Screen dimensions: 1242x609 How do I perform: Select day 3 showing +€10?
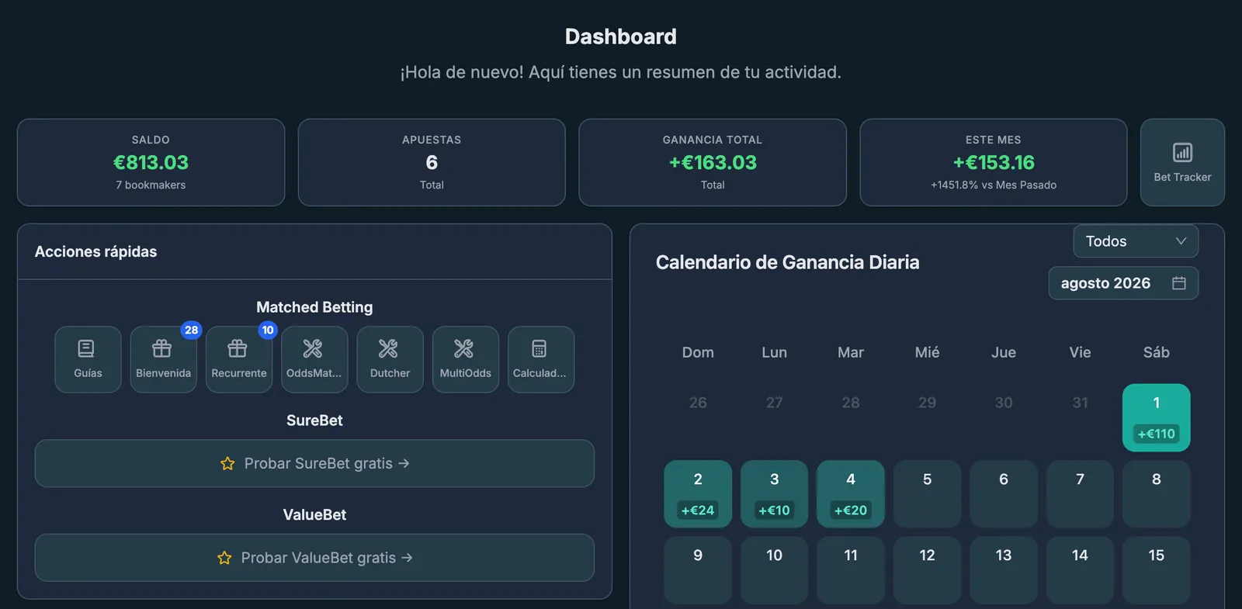coord(774,493)
